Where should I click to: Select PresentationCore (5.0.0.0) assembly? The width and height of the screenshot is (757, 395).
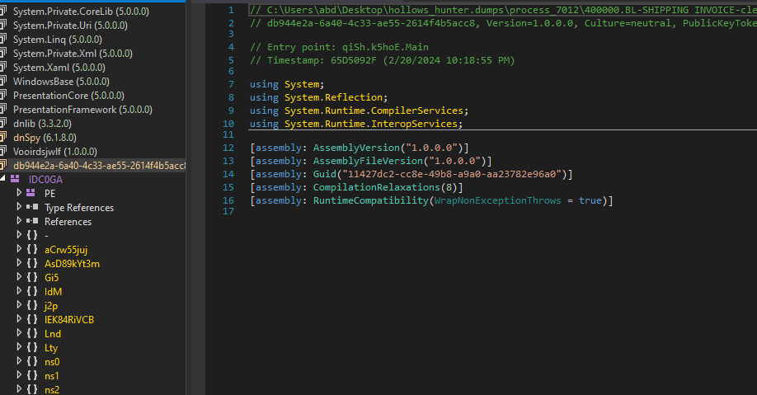point(68,95)
